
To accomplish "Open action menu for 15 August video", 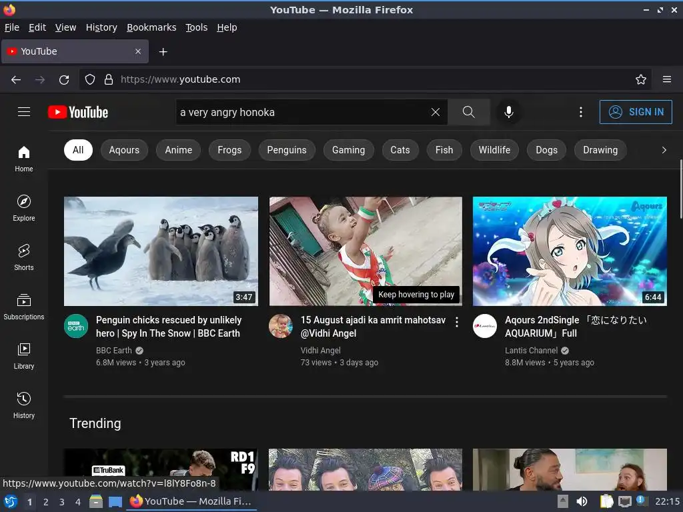I will point(456,322).
